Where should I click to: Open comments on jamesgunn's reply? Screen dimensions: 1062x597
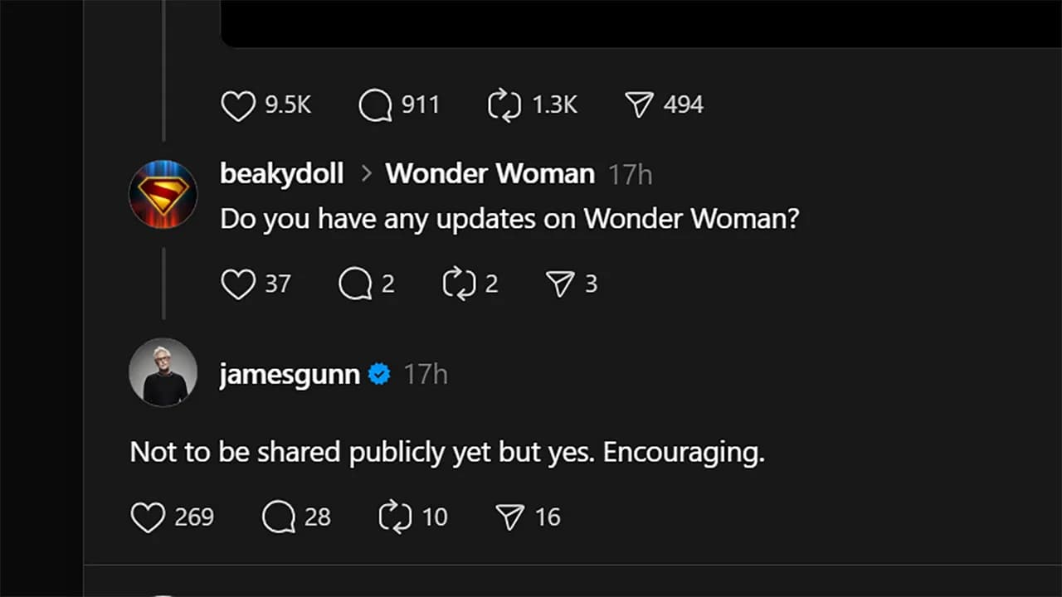coord(279,517)
